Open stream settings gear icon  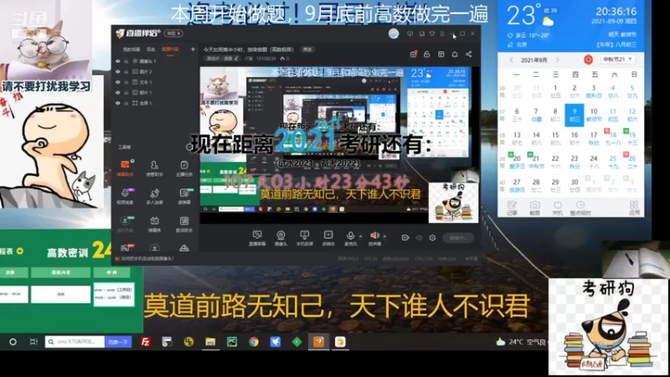[432, 238]
